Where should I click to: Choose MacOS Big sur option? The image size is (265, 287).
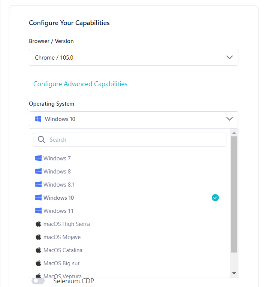[x=61, y=263]
